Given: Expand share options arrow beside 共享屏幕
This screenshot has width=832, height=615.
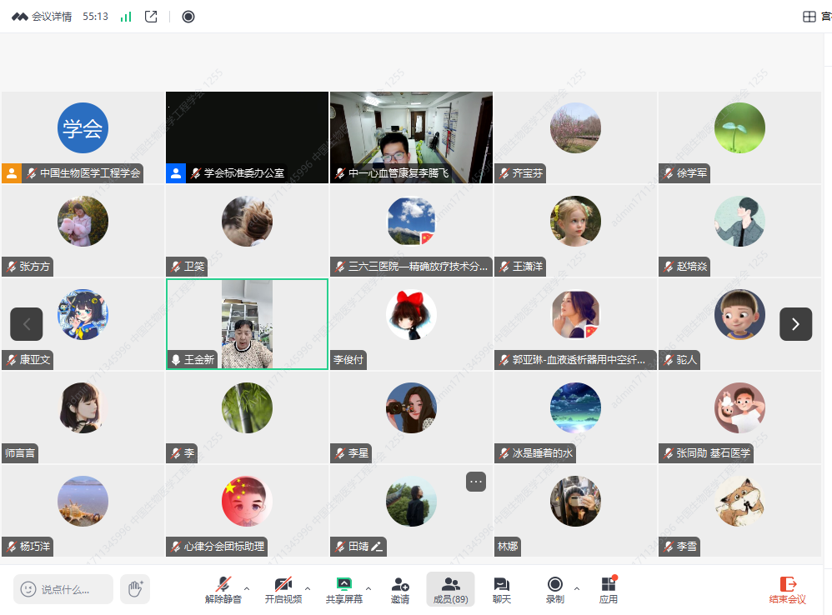Looking at the screenshot, I should (368, 588).
